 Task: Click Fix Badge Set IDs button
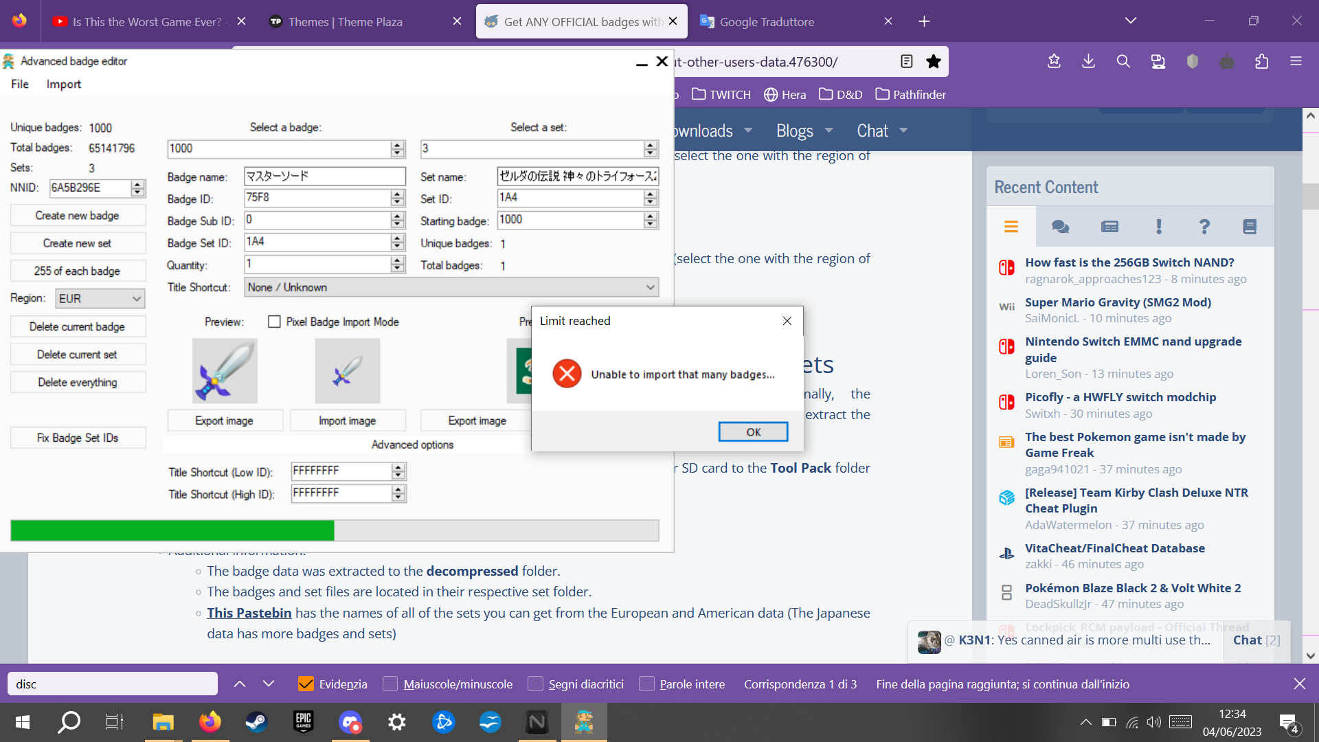tap(78, 438)
